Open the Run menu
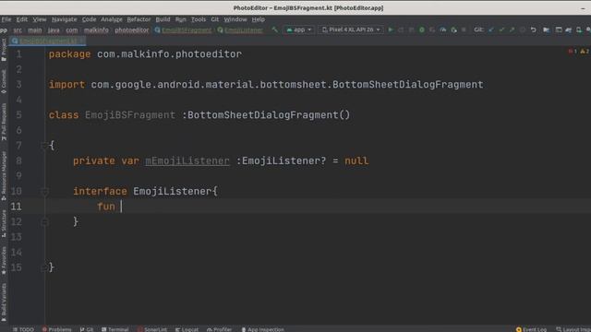Image resolution: width=591 pixels, height=332 pixels. (181, 19)
